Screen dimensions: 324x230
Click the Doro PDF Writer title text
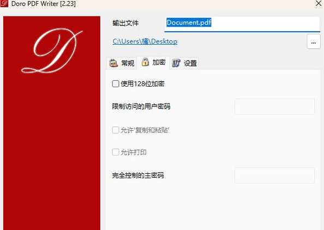click(44, 3)
